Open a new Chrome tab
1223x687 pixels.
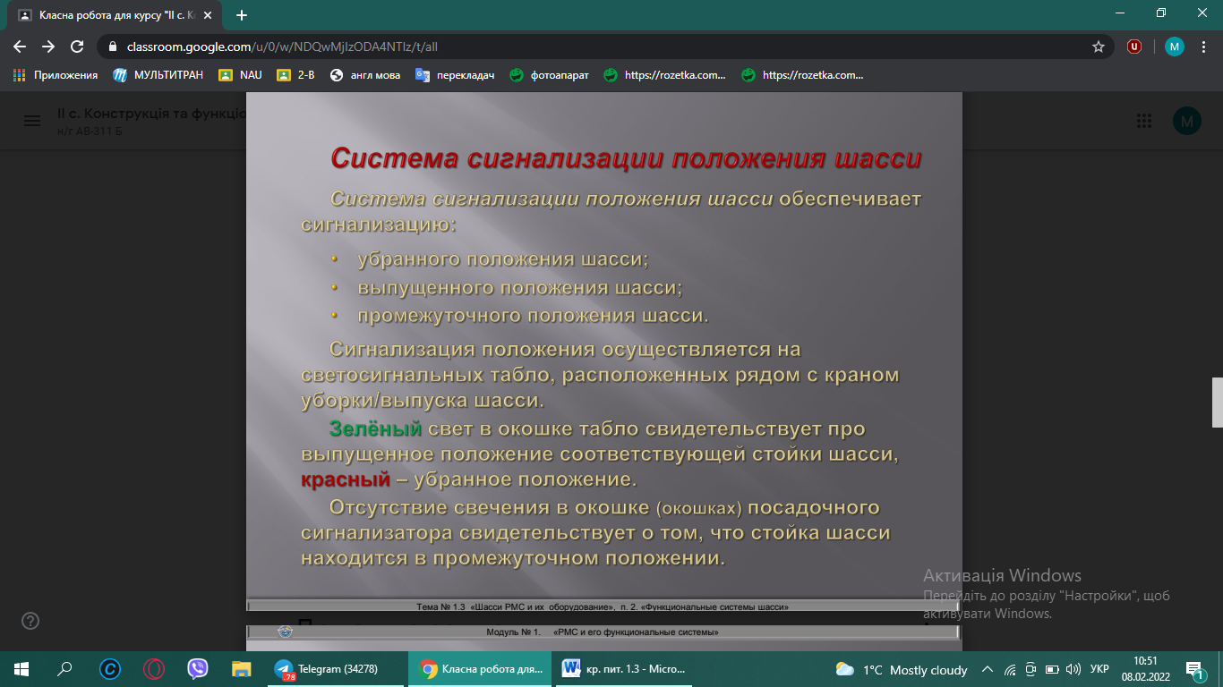click(x=242, y=15)
